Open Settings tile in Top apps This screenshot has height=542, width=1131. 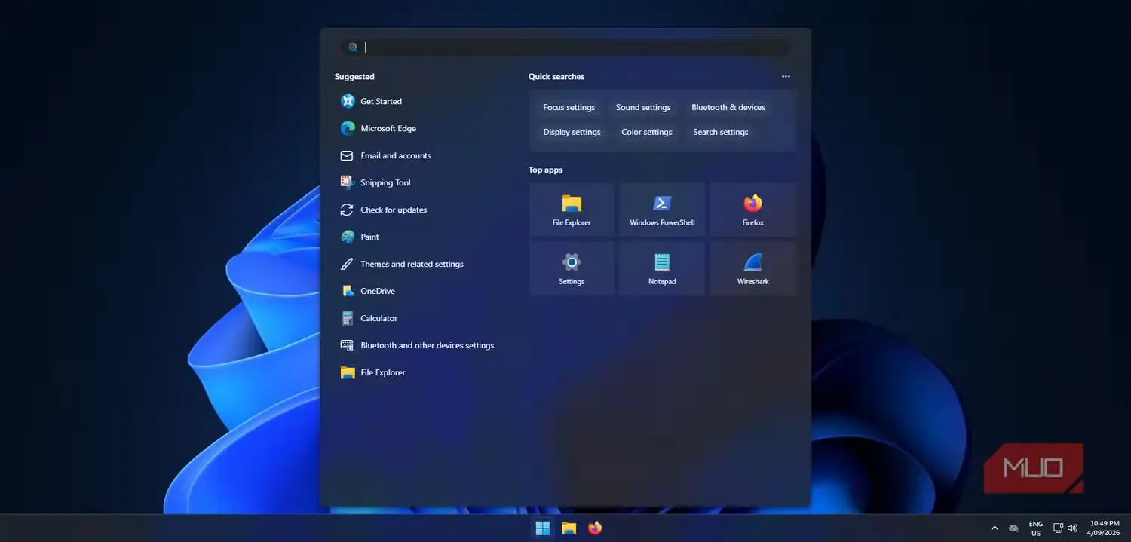pyautogui.click(x=572, y=268)
